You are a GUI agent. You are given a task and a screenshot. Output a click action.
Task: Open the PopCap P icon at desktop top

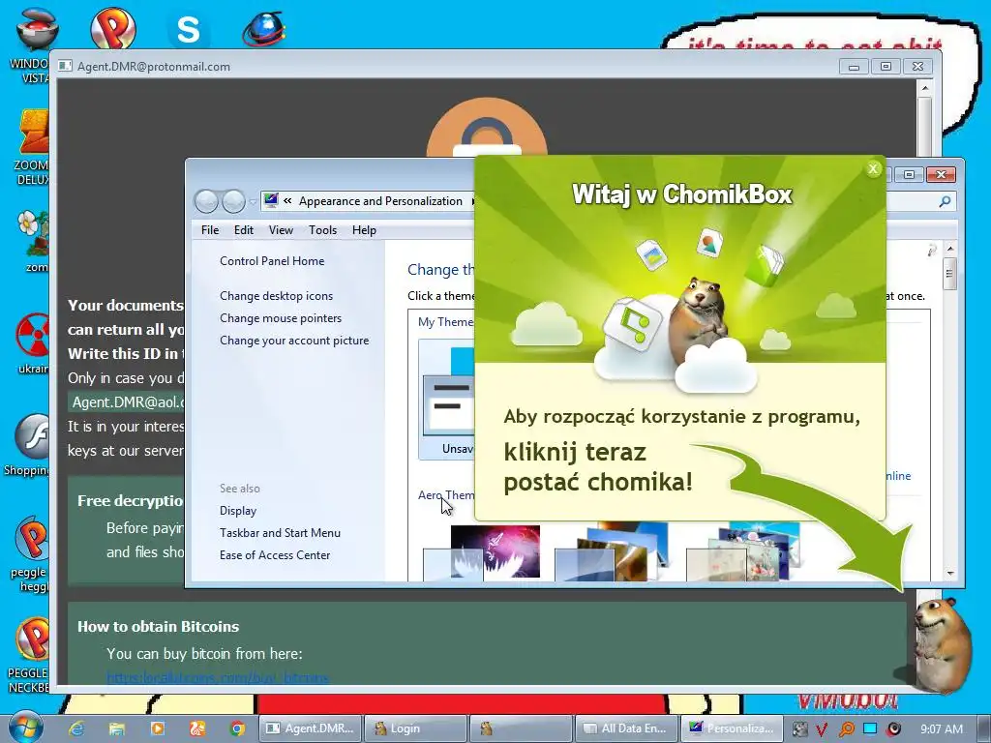click(112, 28)
